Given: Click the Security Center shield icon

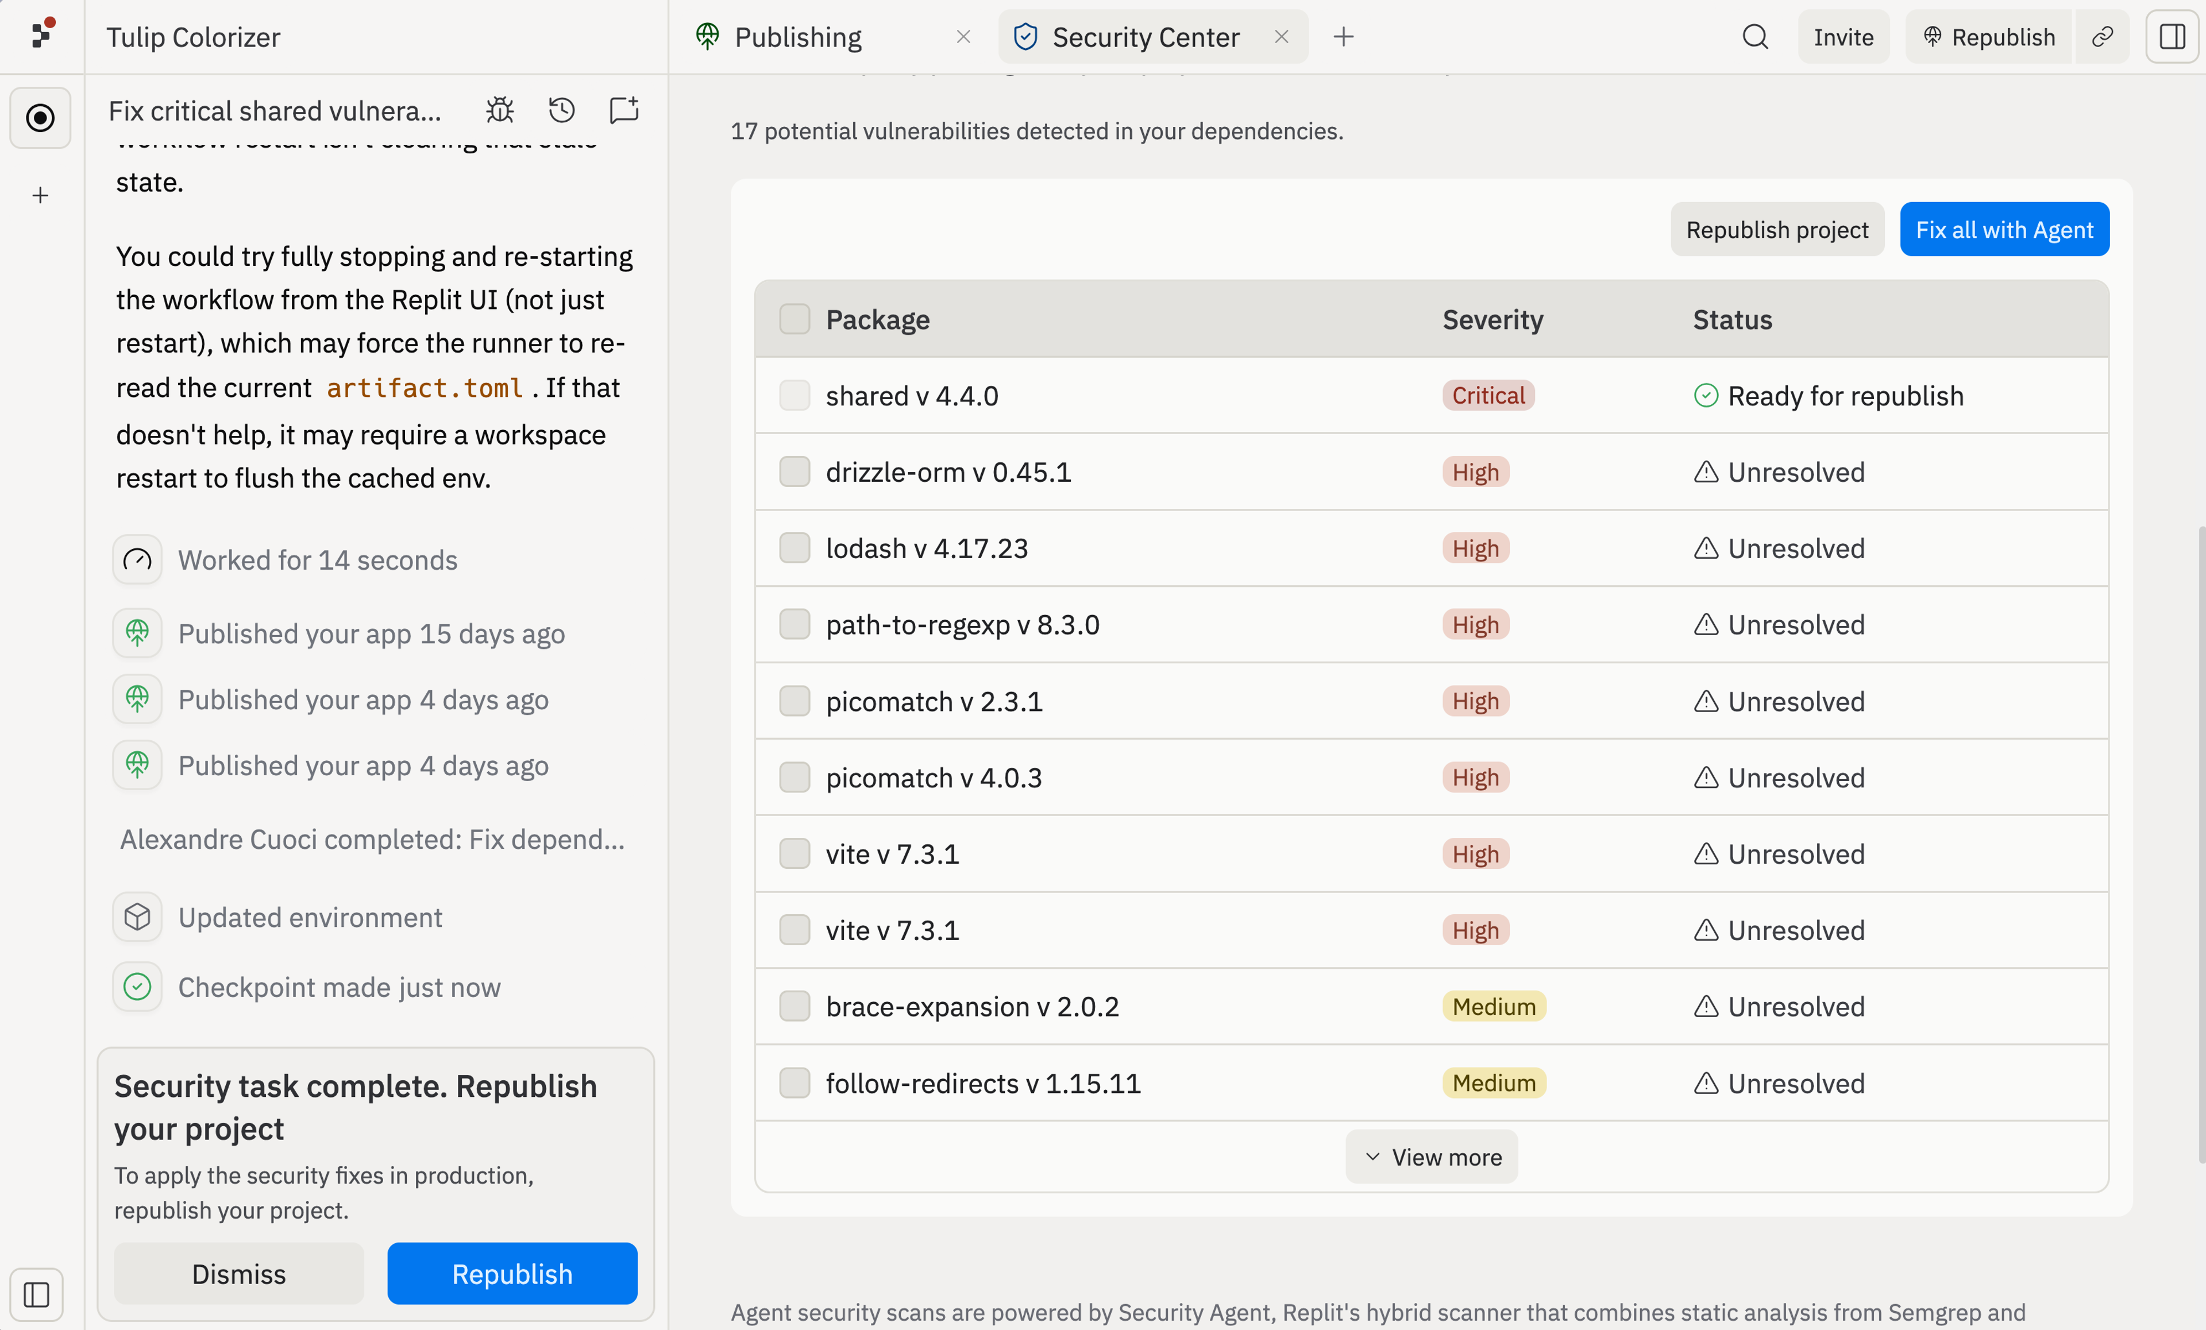Looking at the screenshot, I should coord(1025,37).
